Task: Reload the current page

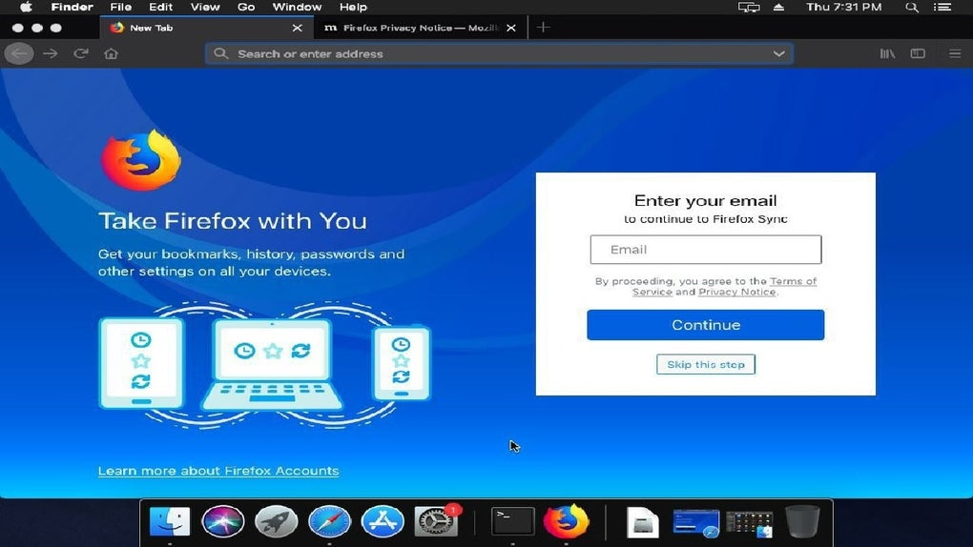Action: [x=81, y=53]
